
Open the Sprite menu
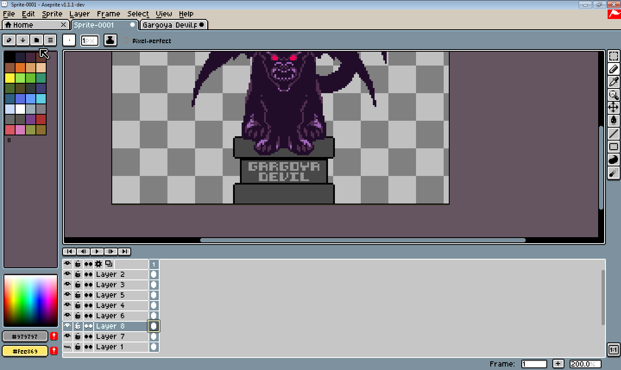(x=52, y=14)
